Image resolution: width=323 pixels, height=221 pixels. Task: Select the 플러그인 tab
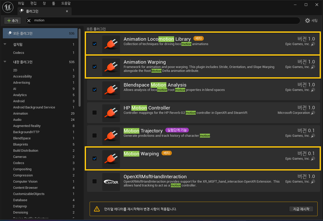[x=45, y=11]
